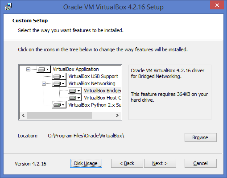The image size is (227, 178).
Task: Click the VirtualBox Networking drive icon
Action: tap(57, 83)
